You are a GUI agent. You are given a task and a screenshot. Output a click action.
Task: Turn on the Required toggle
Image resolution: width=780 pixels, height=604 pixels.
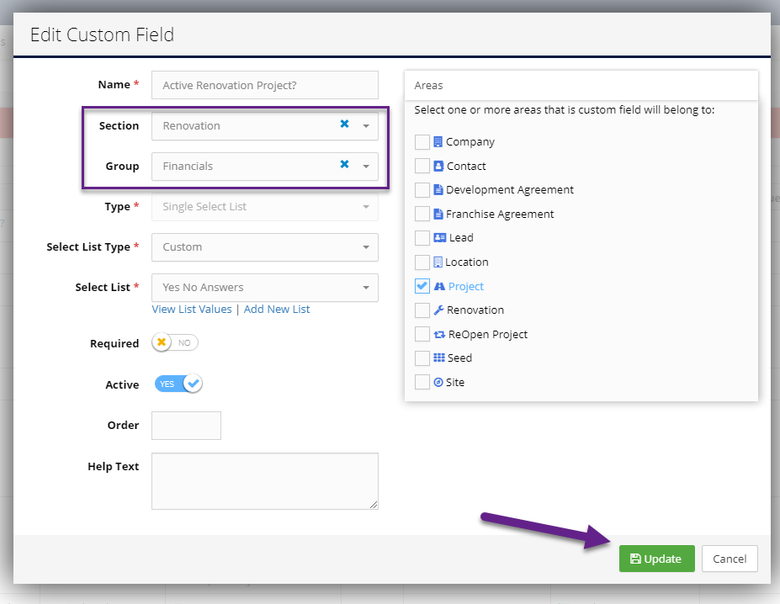pos(175,342)
